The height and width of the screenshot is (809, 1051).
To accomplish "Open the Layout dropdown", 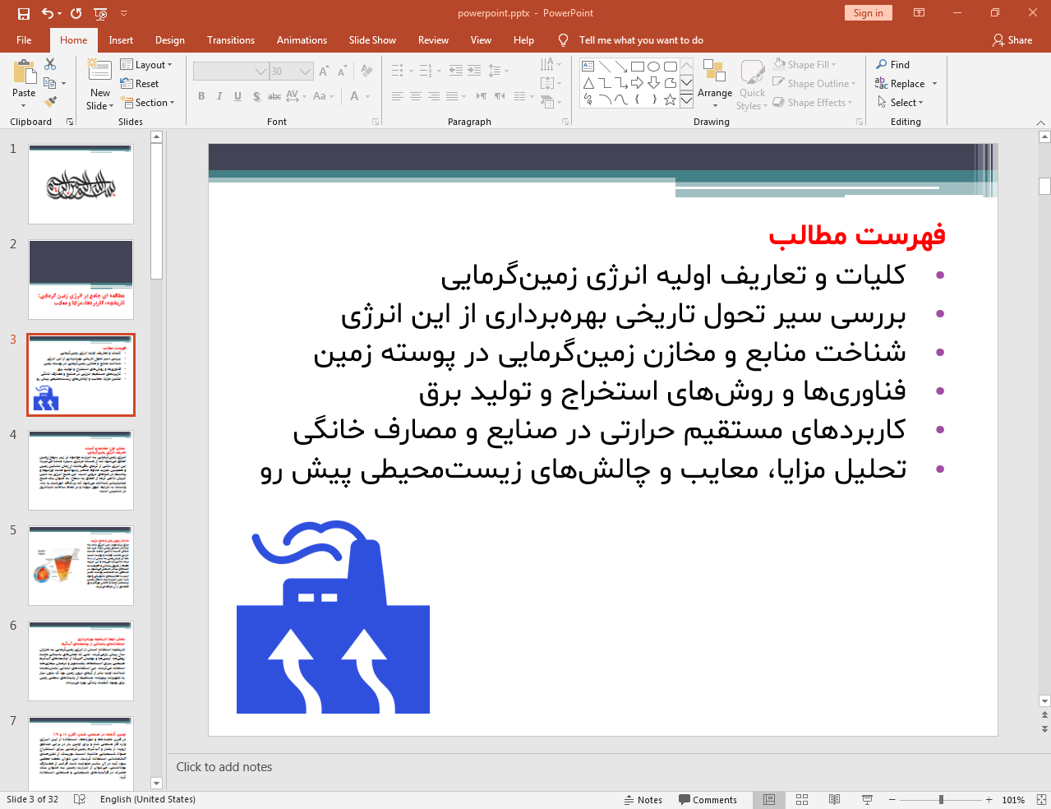I will point(146,64).
